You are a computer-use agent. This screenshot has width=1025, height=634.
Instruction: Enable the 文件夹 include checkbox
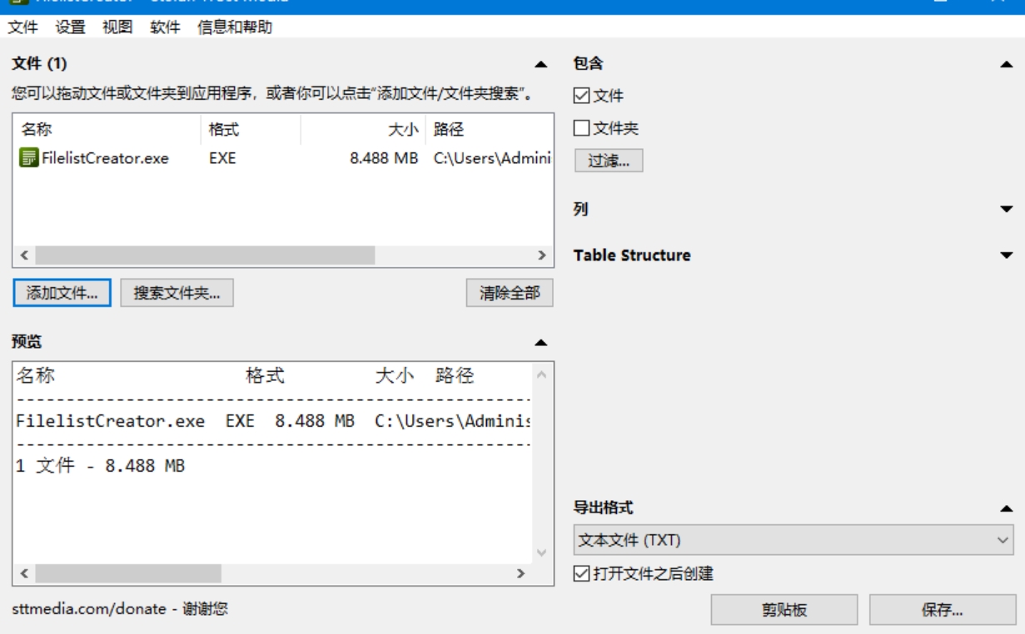pos(582,128)
